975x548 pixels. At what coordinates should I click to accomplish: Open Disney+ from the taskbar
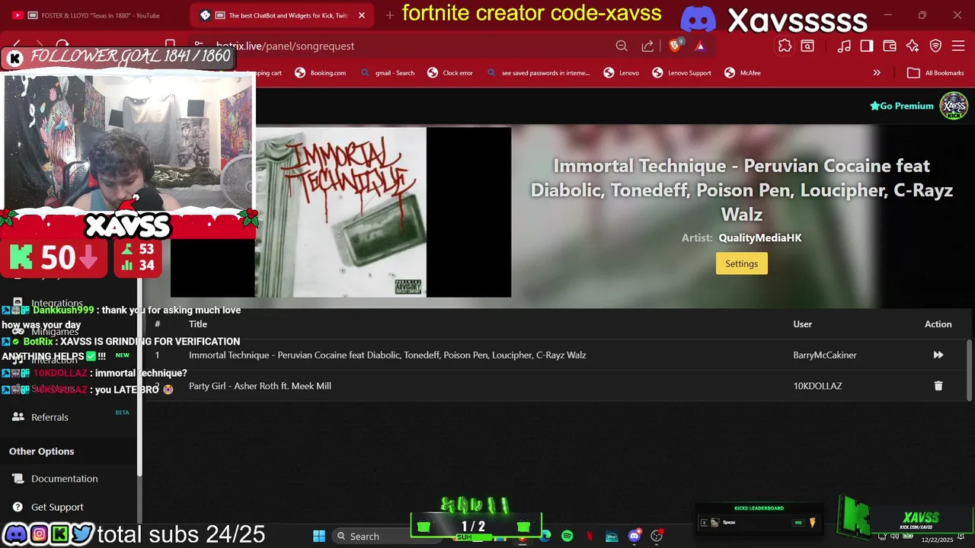[x=612, y=536]
